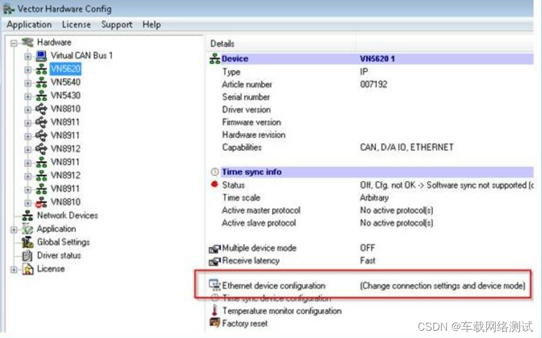
Task: Click the Factory reset entry
Action: tap(245, 324)
